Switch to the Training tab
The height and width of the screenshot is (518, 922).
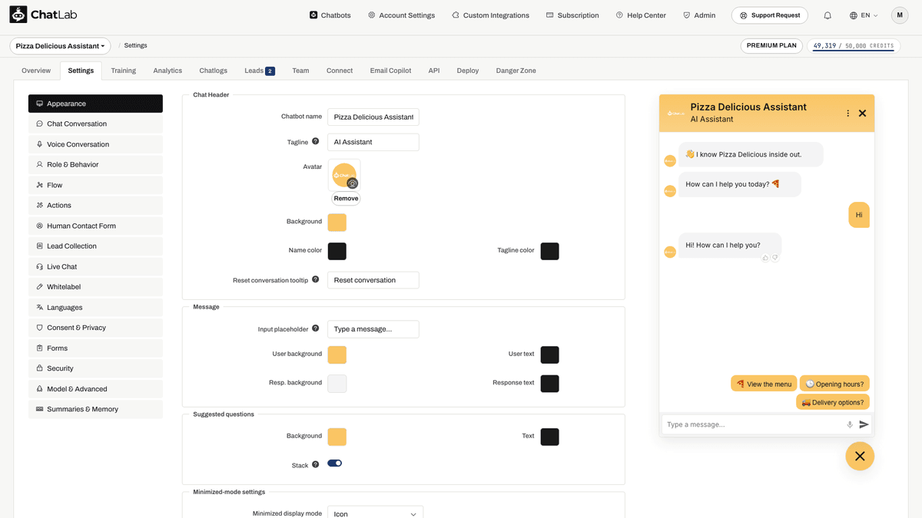(123, 71)
